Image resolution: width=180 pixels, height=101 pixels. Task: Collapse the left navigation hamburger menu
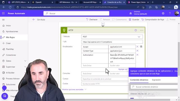(x=3, y=20)
